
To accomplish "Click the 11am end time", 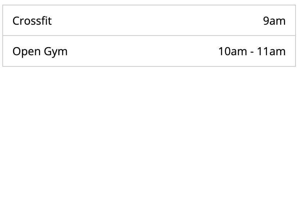I will coord(271,51).
